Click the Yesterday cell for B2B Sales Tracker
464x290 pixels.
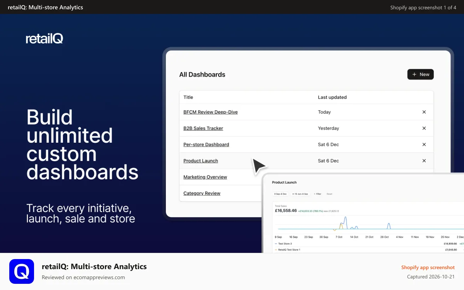[328, 128]
